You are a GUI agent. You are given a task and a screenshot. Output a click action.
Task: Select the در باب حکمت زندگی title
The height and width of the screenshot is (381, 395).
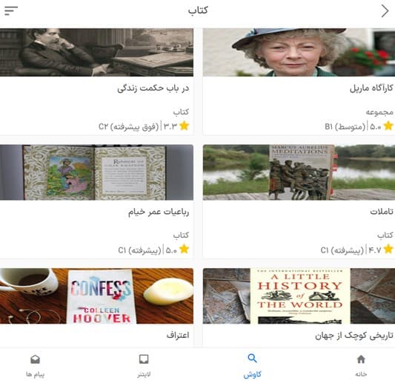tap(153, 88)
